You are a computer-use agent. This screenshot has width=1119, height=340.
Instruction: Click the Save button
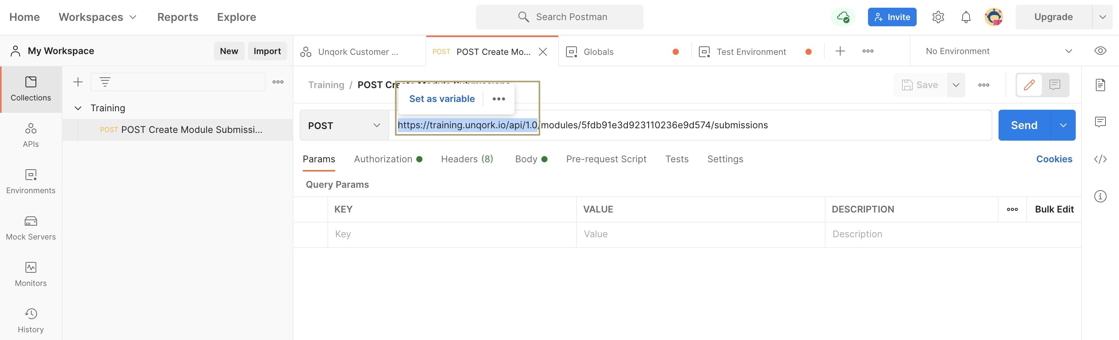pos(921,85)
